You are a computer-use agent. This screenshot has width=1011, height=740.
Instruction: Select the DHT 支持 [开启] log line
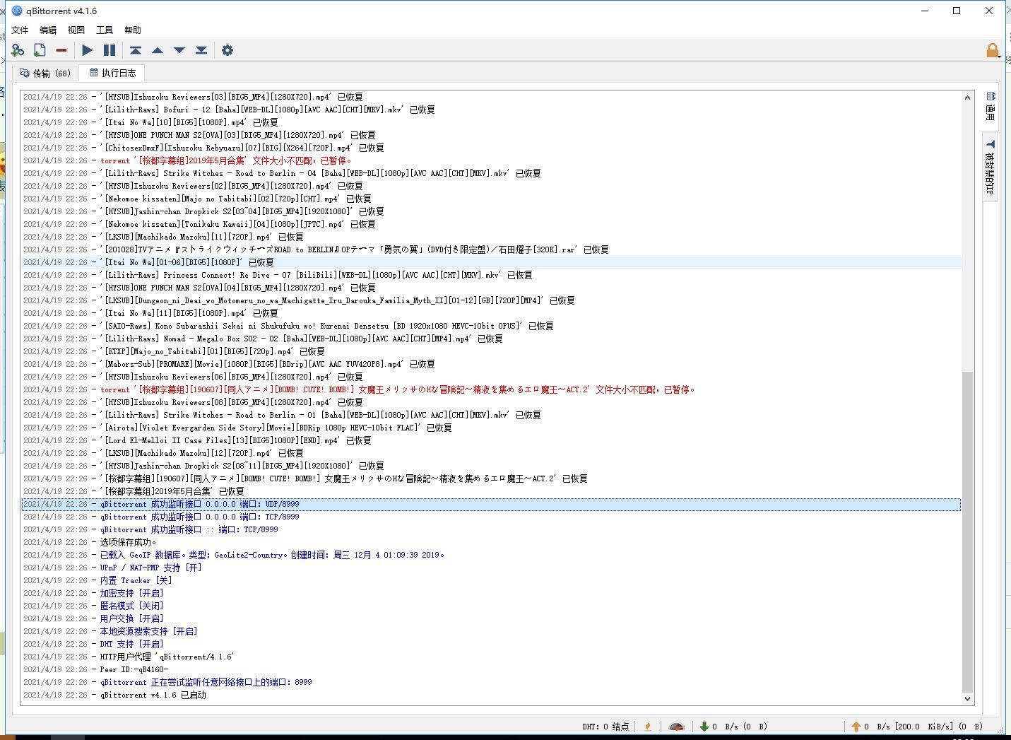point(491,644)
